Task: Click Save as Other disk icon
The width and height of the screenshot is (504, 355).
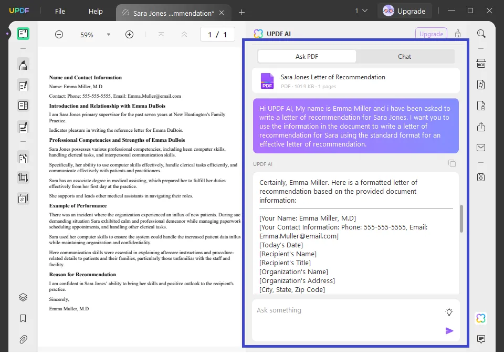Action: 481,177
